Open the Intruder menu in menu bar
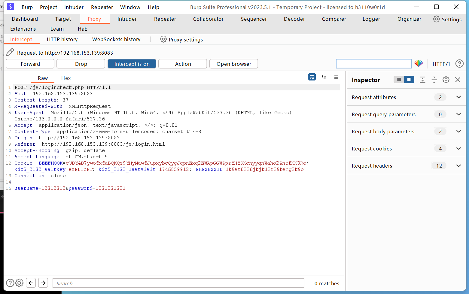The width and height of the screenshot is (469, 294). [x=74, y=7]
